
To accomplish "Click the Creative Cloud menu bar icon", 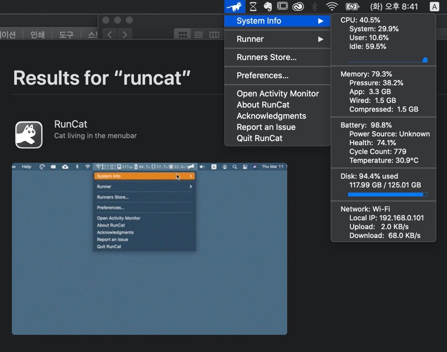I will (298, 6).
